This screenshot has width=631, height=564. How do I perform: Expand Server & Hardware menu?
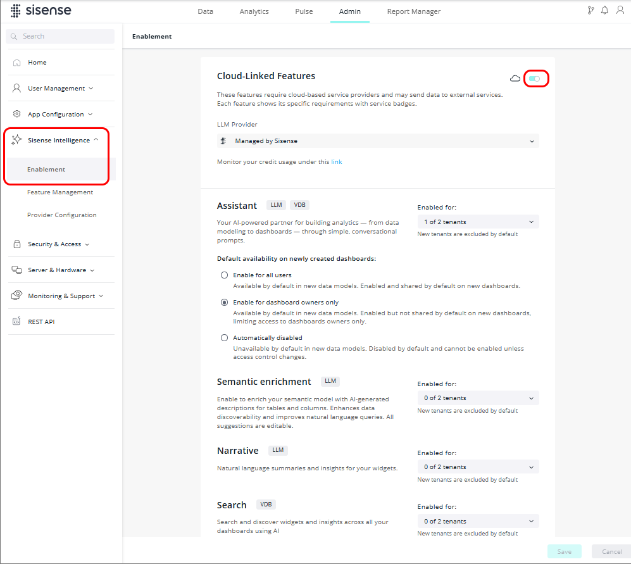click(61, 270)
